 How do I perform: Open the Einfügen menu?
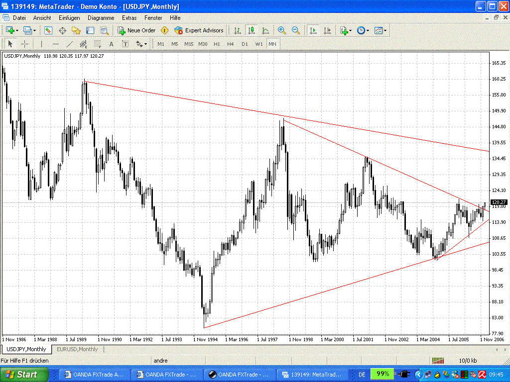(69, 17)
